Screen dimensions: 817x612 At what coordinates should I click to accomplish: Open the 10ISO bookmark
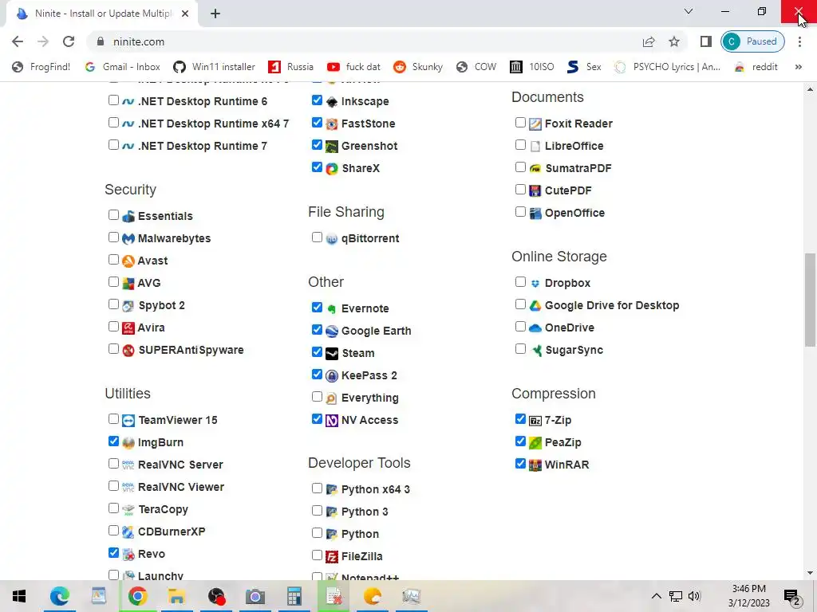pos(532,67)
